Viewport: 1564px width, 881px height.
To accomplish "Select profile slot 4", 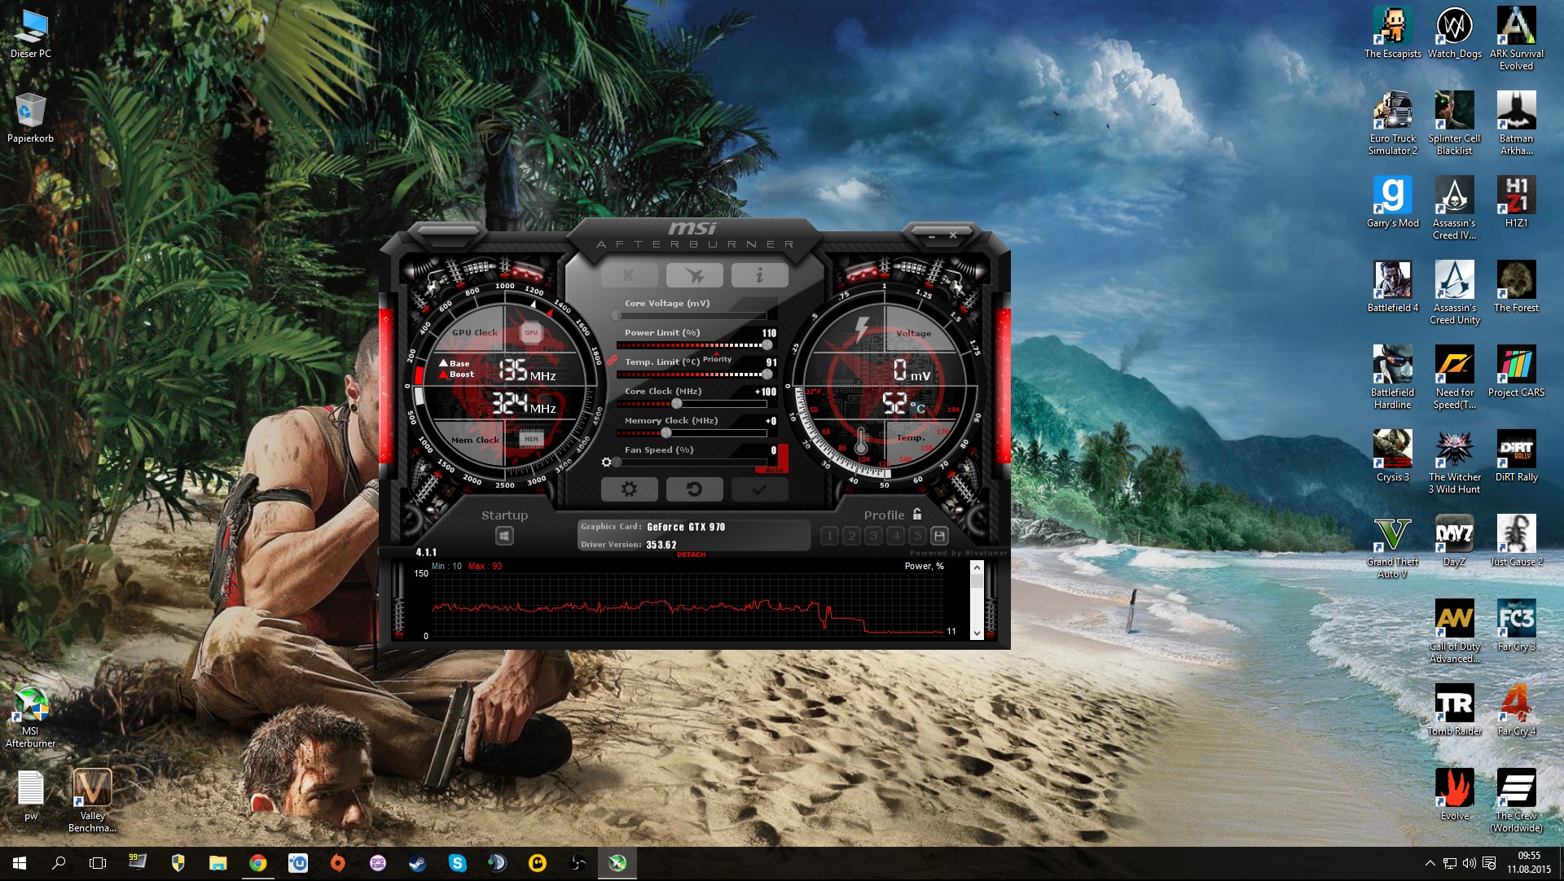I will pos(895,536).
